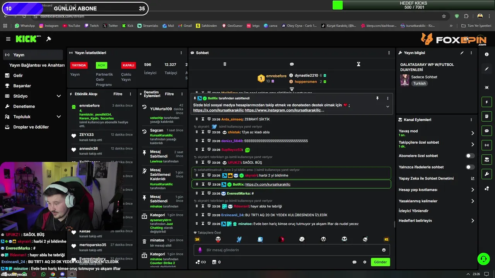Screen dimensions: 495x278
Task: Open Filtre in Denetim Eylemleri panel
Action: pyautogui.click(x=169, y=94)
